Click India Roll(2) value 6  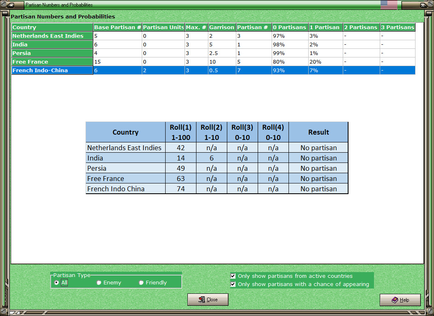pos(212,158)
